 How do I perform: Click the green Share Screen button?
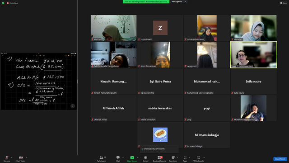tap(132, 158)
